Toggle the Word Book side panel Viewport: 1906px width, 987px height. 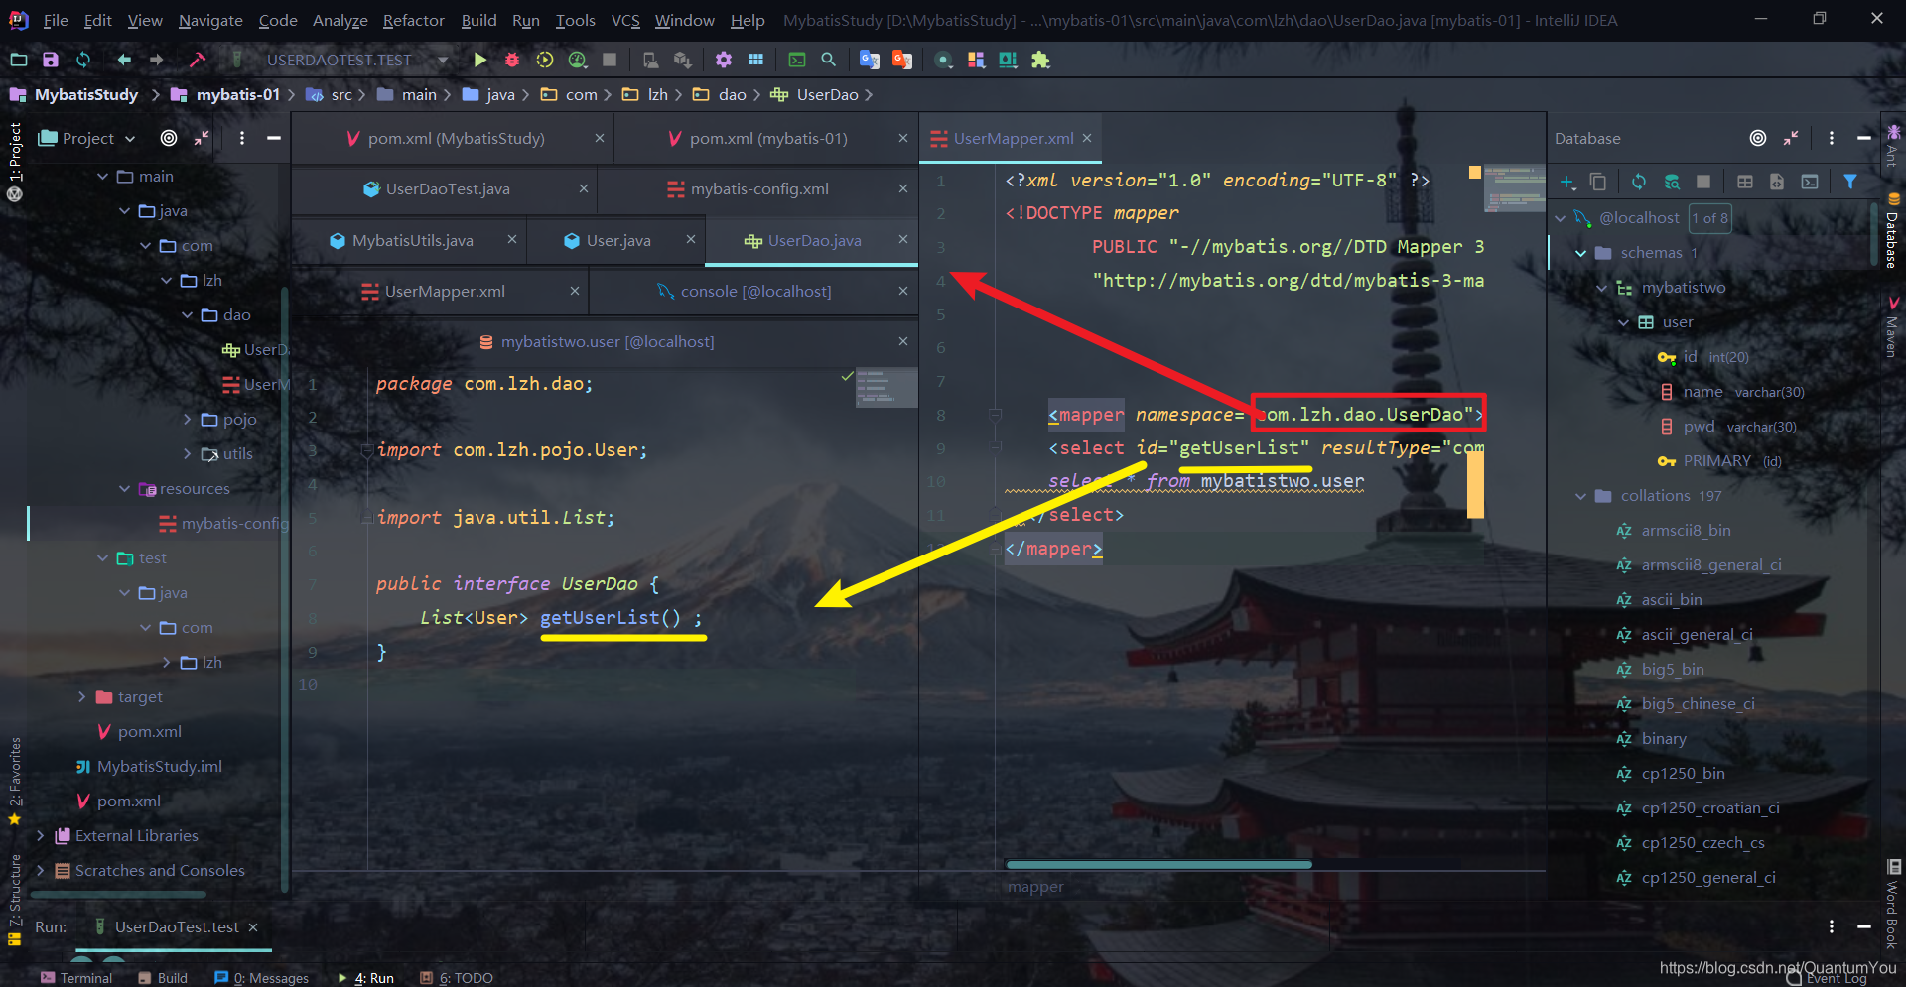pyautogui.click(x=1893, y=905)
